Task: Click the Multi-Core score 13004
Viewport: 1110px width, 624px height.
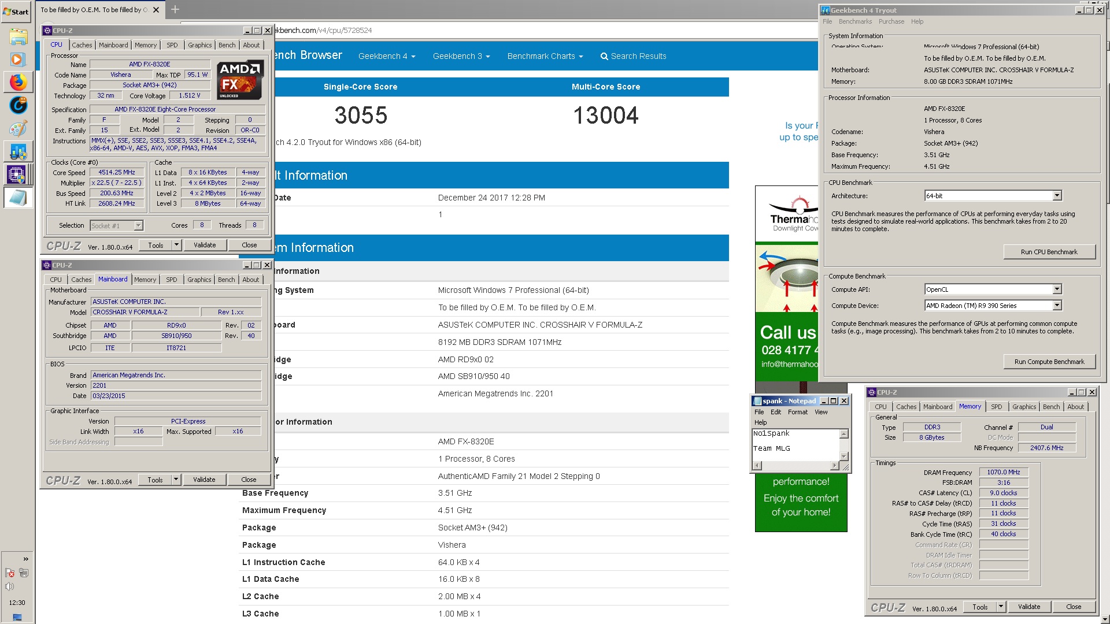Action: click(606, 116)
